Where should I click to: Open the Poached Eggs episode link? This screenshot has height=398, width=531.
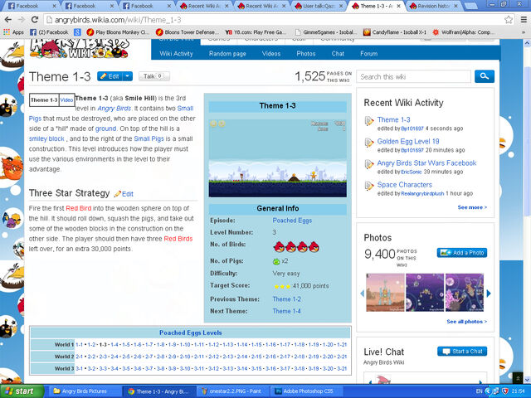(x=292, y=221)
